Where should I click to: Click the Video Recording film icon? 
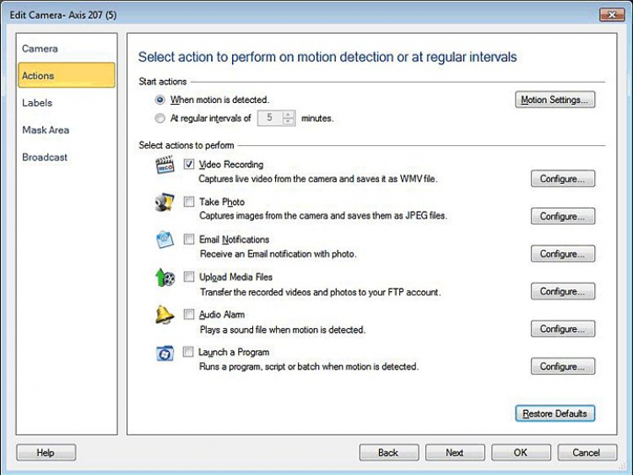pyautogui.click(x=165, y=165)
